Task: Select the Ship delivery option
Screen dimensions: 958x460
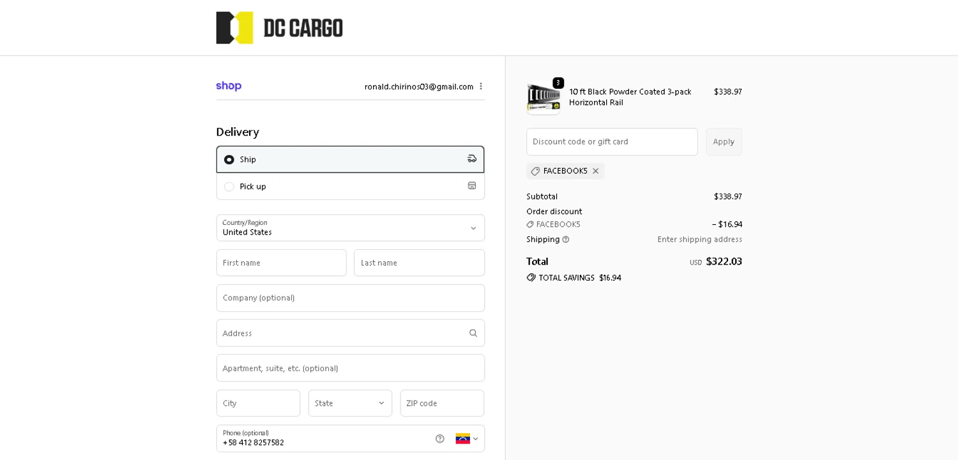Action: [351, 159]
